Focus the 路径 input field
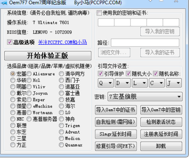The width and height of the screenshot is (189, 159). point(145,43)
